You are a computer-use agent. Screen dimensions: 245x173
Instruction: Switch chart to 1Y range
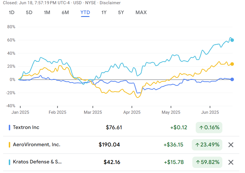104,12
